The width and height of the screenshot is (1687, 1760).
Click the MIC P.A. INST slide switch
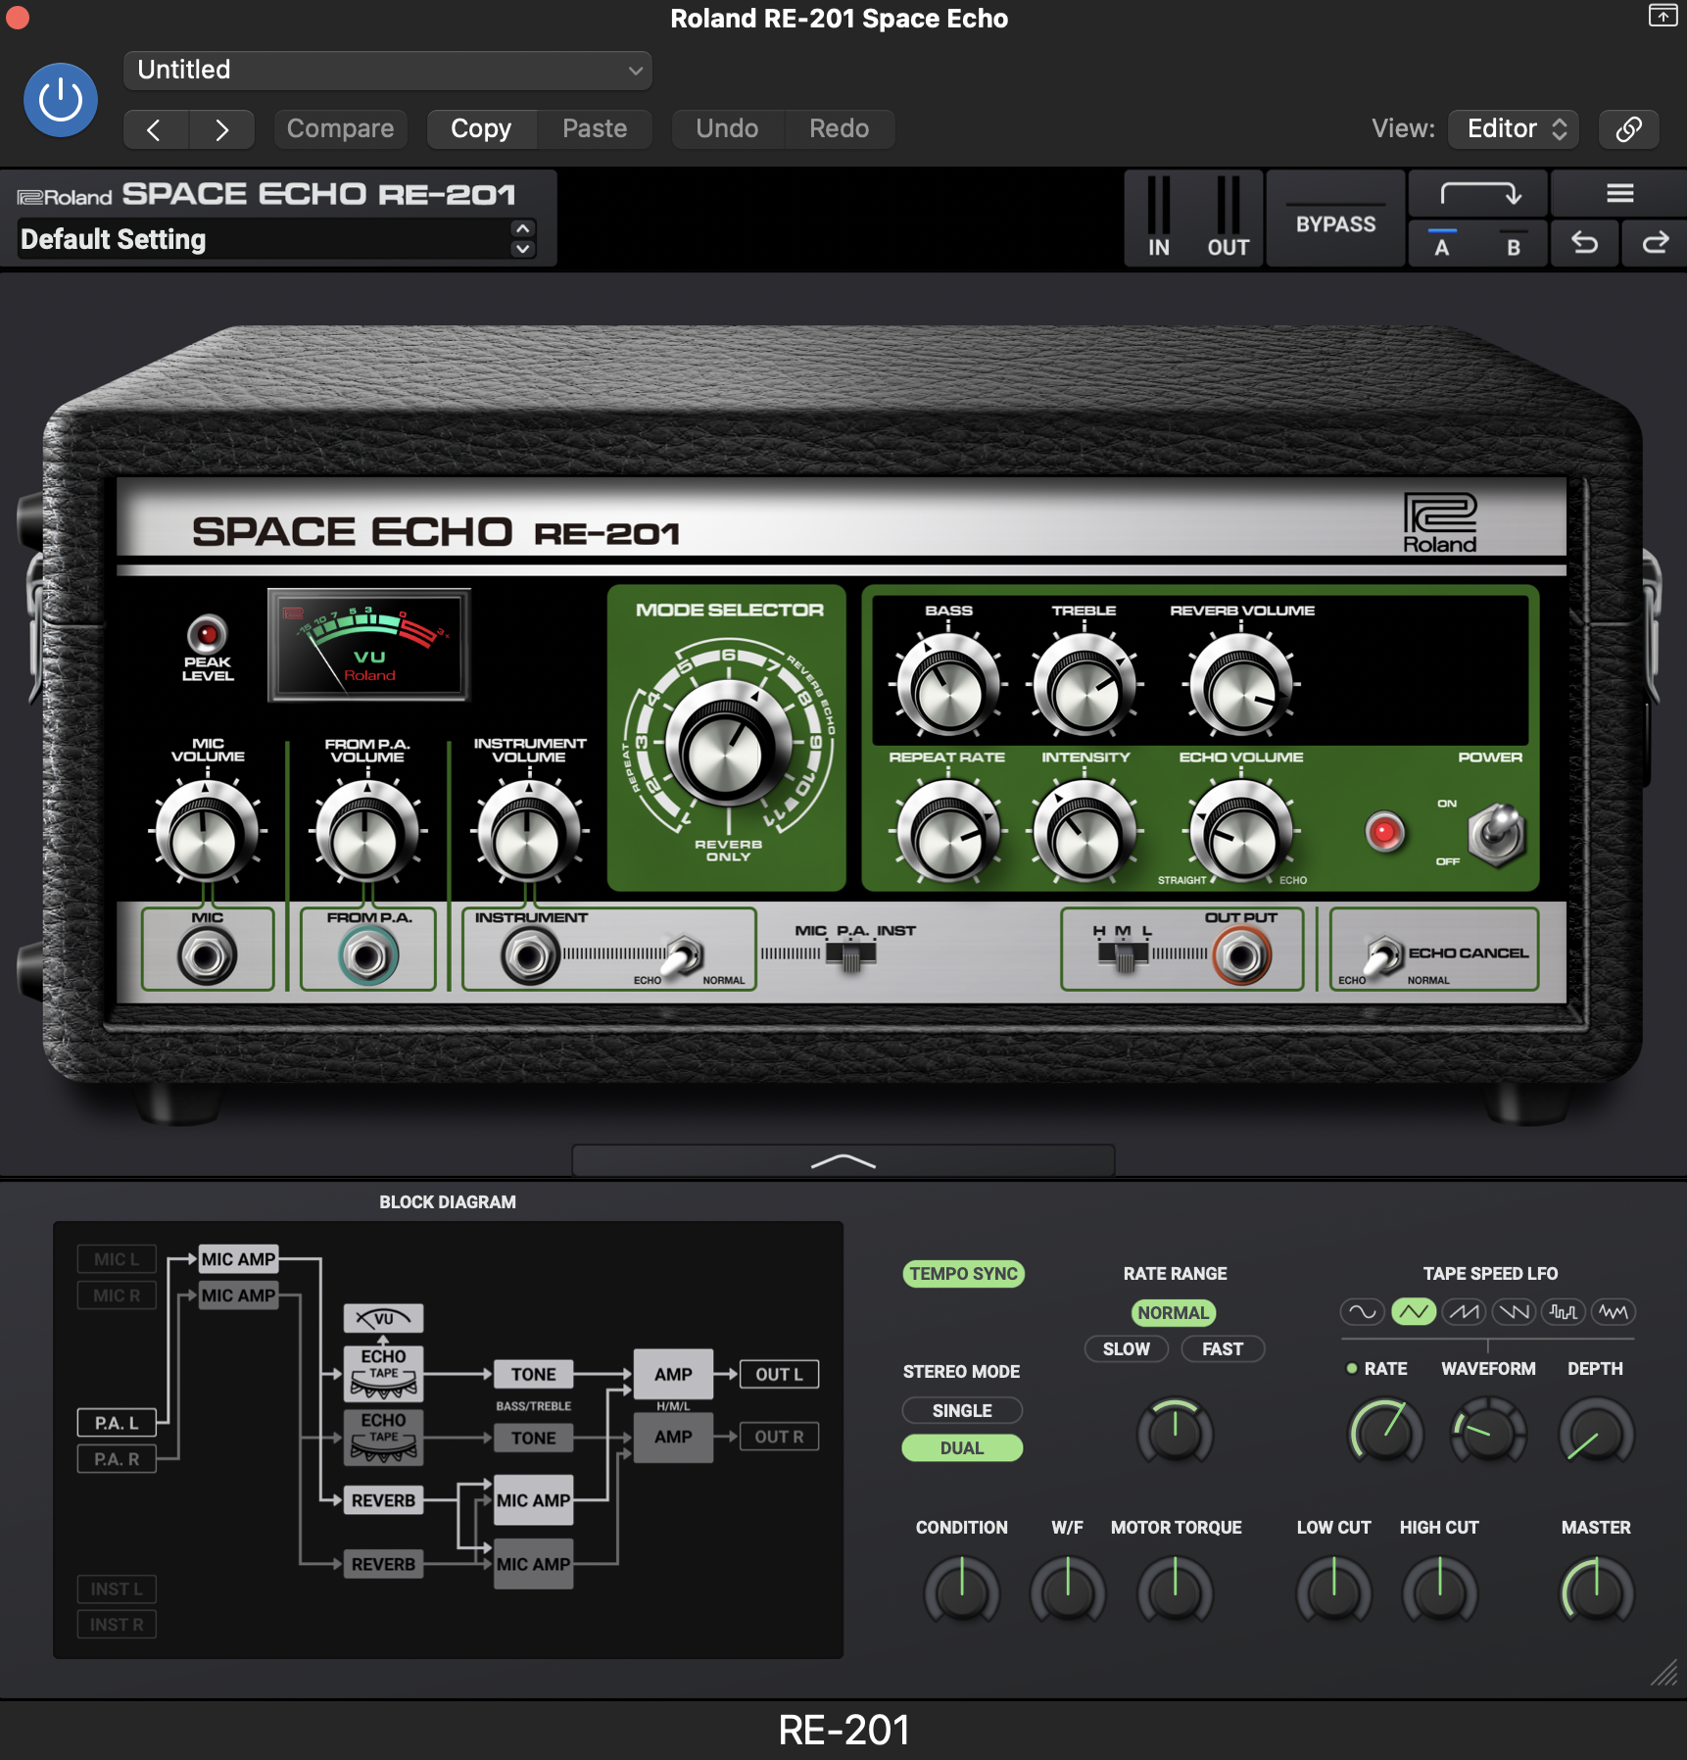pyautogui.click(x=850, y=953)
